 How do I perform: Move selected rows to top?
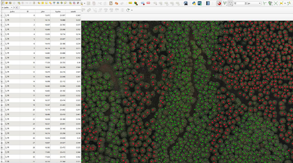(x=58, y=3)
